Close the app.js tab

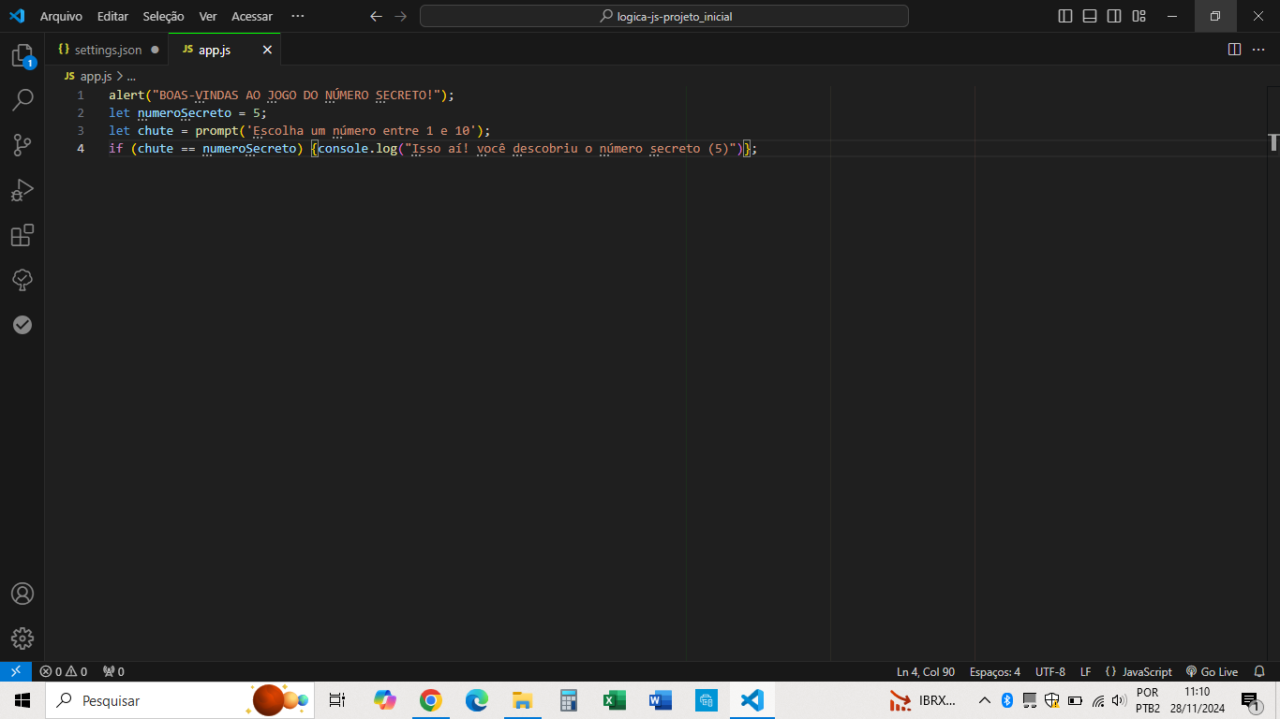click(267, 50)
